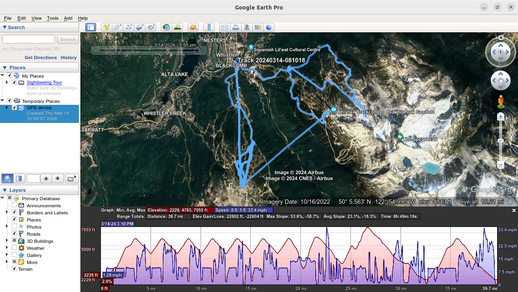This screenshot has width=518, height=292.
Task: Click the split-view button beside the Places magnifier
Action: click(x=19, y=179)
